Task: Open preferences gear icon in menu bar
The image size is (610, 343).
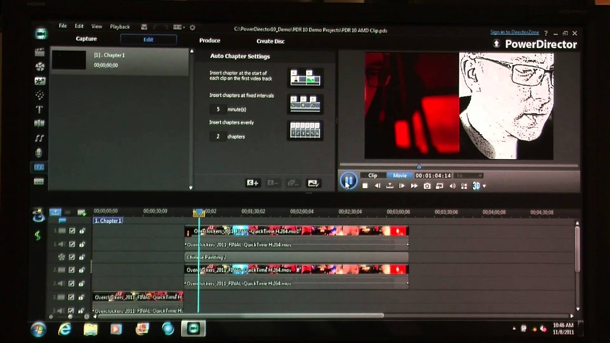Action: 193,27
